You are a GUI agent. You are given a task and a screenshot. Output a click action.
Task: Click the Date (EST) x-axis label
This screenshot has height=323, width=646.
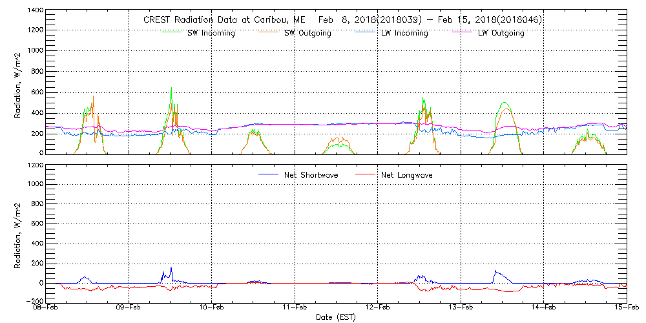tap(336, 317)
